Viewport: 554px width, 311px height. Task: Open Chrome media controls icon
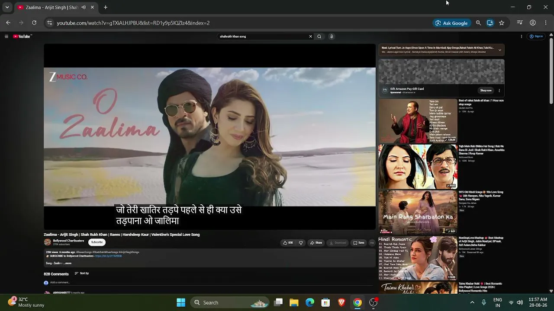coord(520,23)
